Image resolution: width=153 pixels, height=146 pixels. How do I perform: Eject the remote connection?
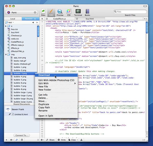35,19
